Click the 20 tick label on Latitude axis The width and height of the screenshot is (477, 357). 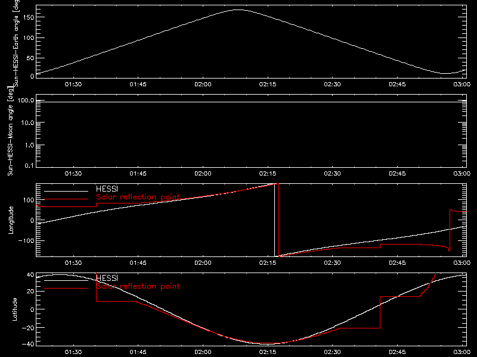click(30, 292)
